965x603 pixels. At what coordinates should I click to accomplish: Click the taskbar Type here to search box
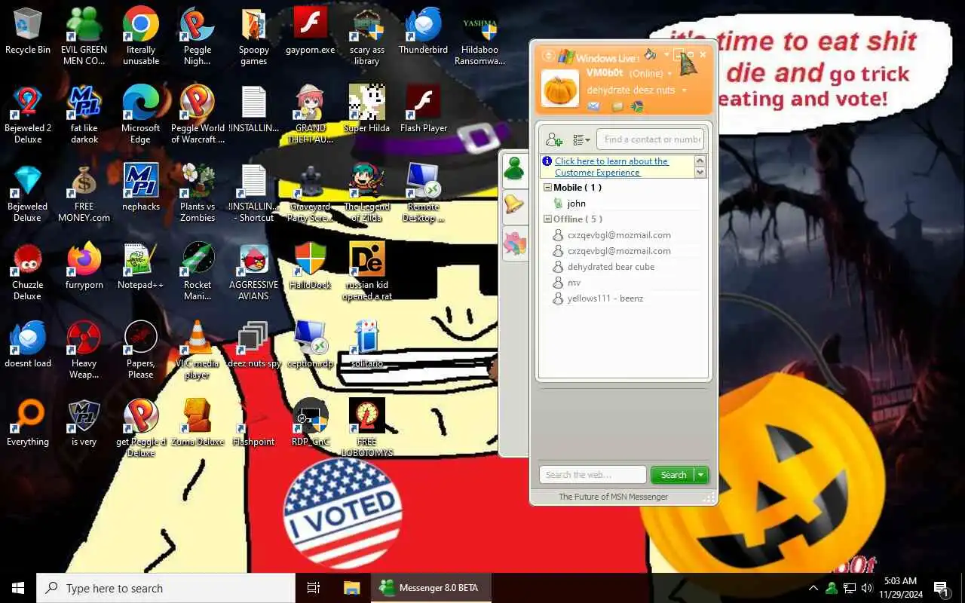166,588
